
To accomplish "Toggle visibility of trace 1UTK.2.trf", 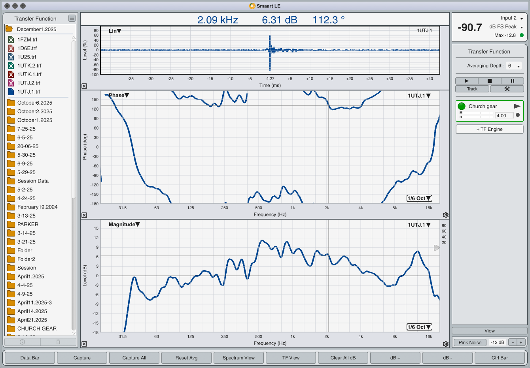I will point(11,66).
